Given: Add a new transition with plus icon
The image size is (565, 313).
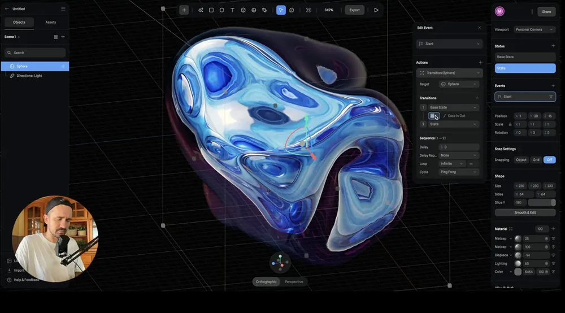Looking at the screenshot, I should point(477,98).
